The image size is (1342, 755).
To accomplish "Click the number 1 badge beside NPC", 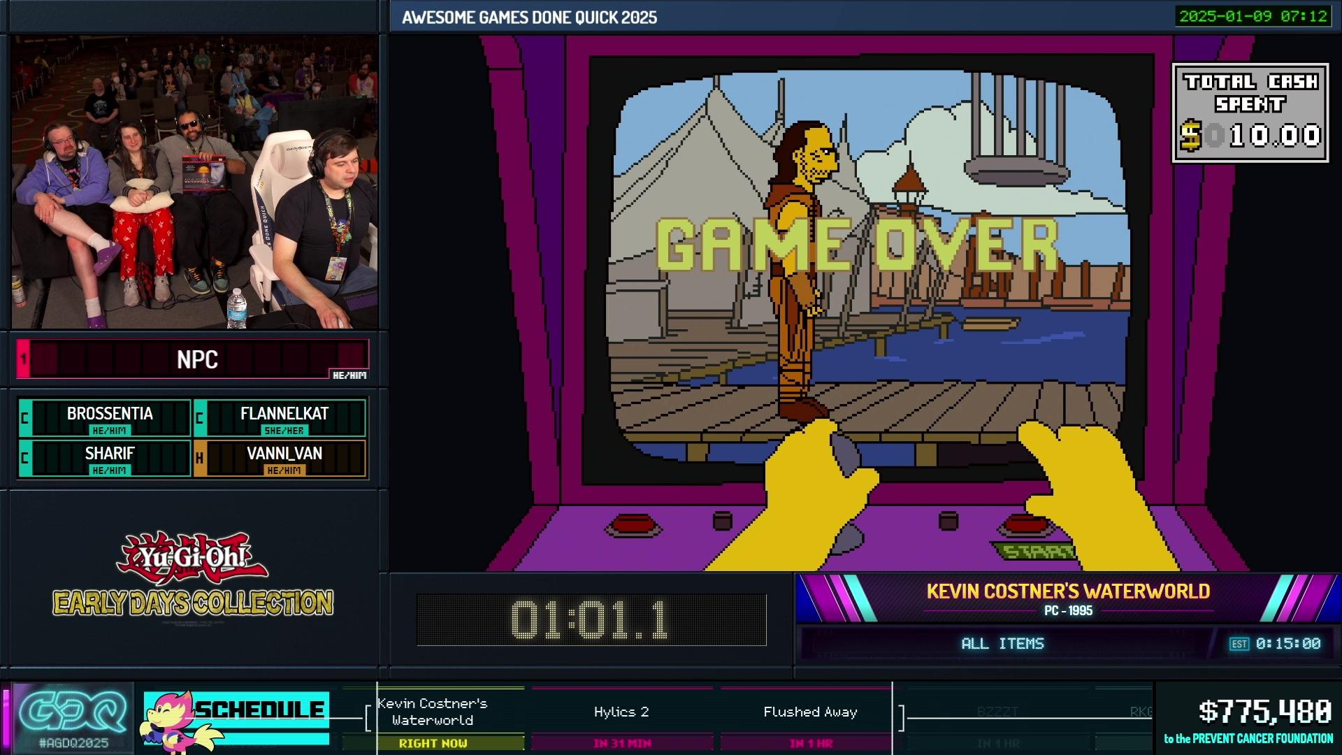I will 23,359.
